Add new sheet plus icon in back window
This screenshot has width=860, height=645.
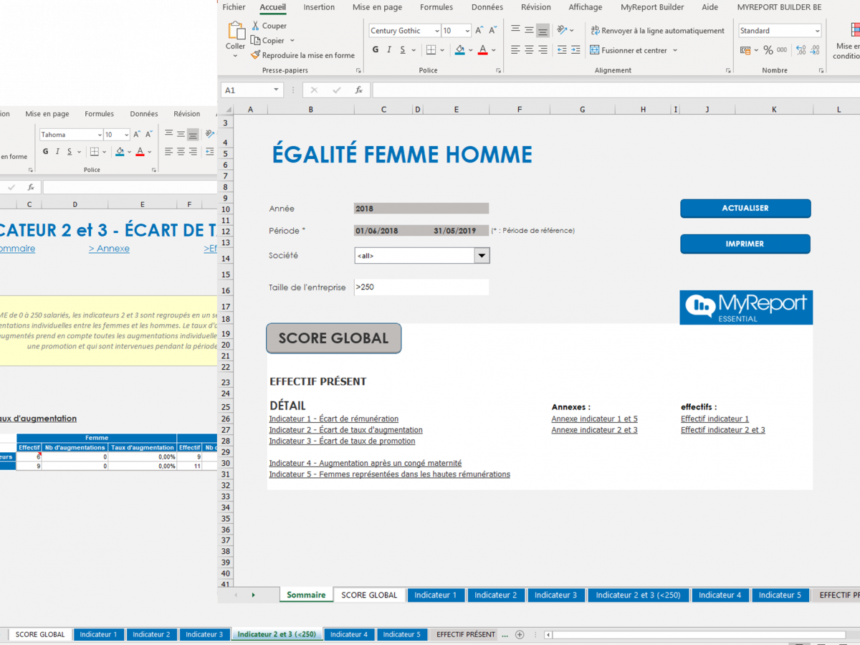click(x=520, y=635)
